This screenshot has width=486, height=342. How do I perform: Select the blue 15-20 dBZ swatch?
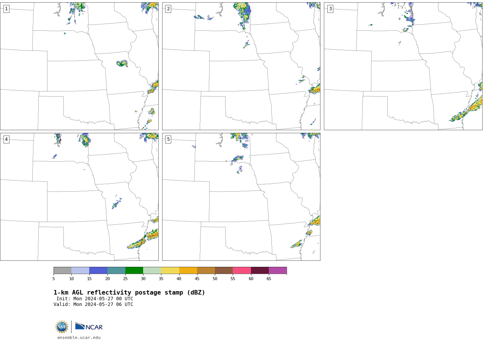[x=98, y=271]
